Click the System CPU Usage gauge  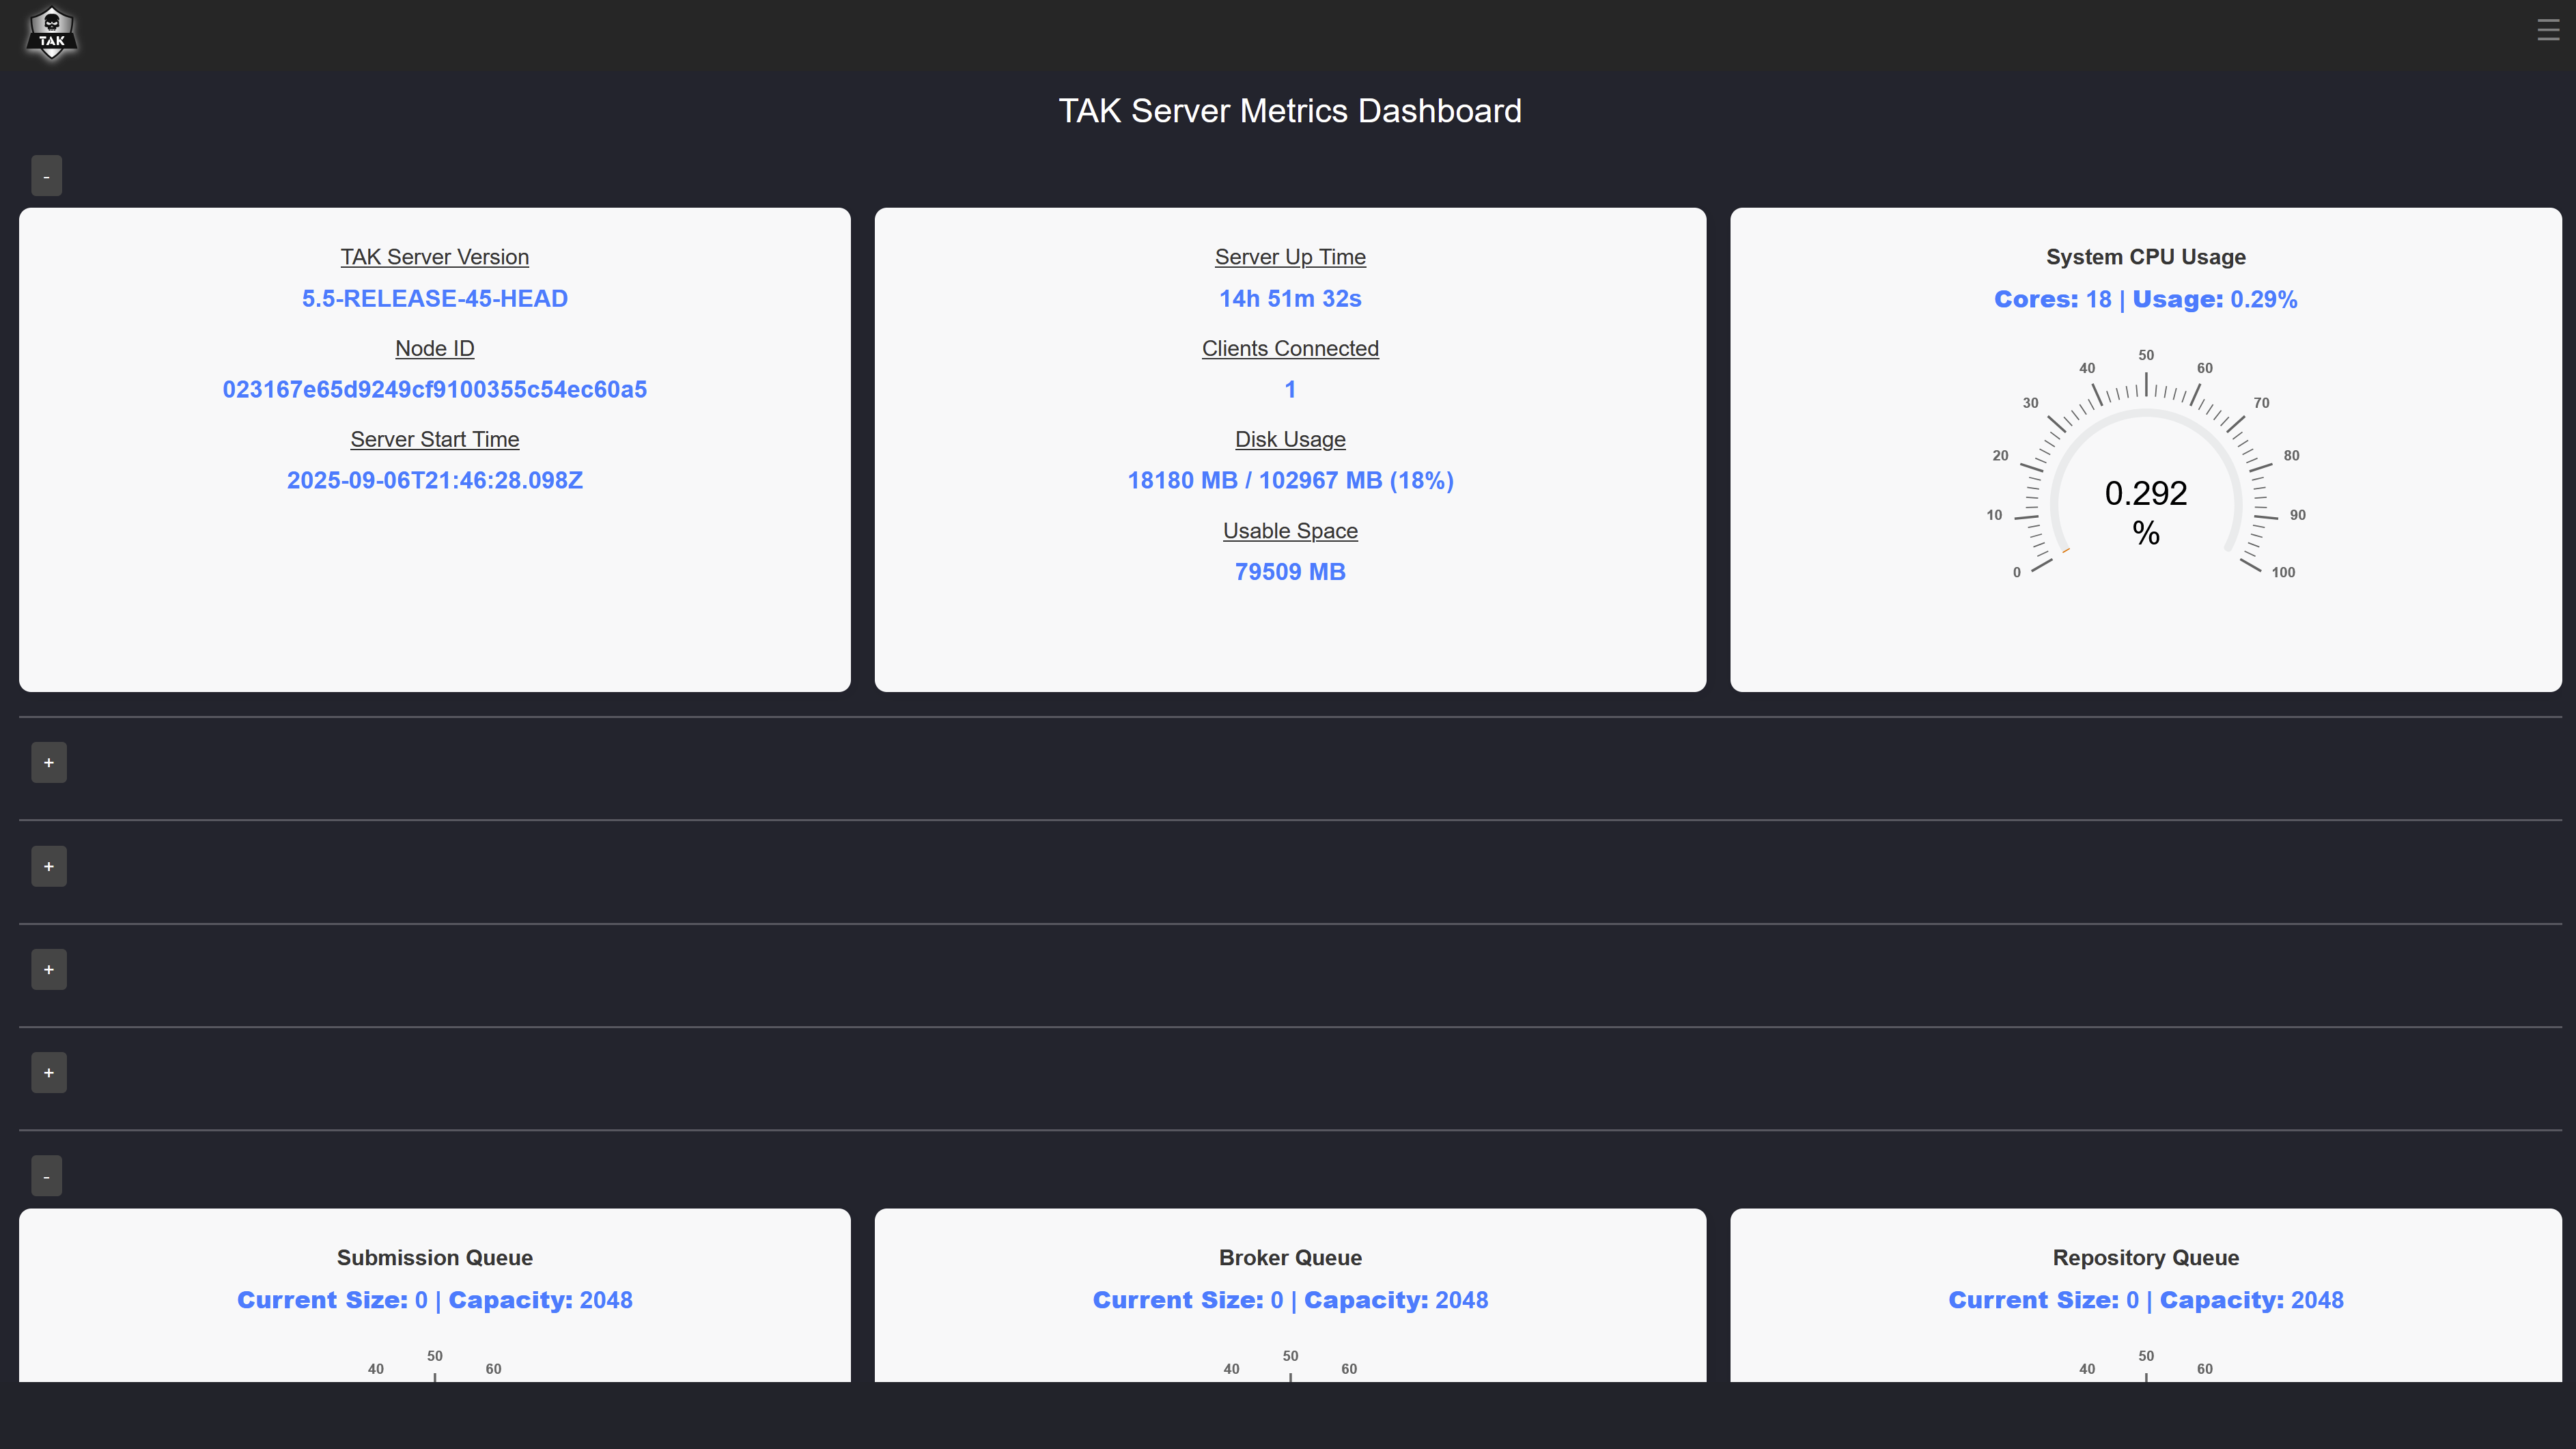point(2145,480)
